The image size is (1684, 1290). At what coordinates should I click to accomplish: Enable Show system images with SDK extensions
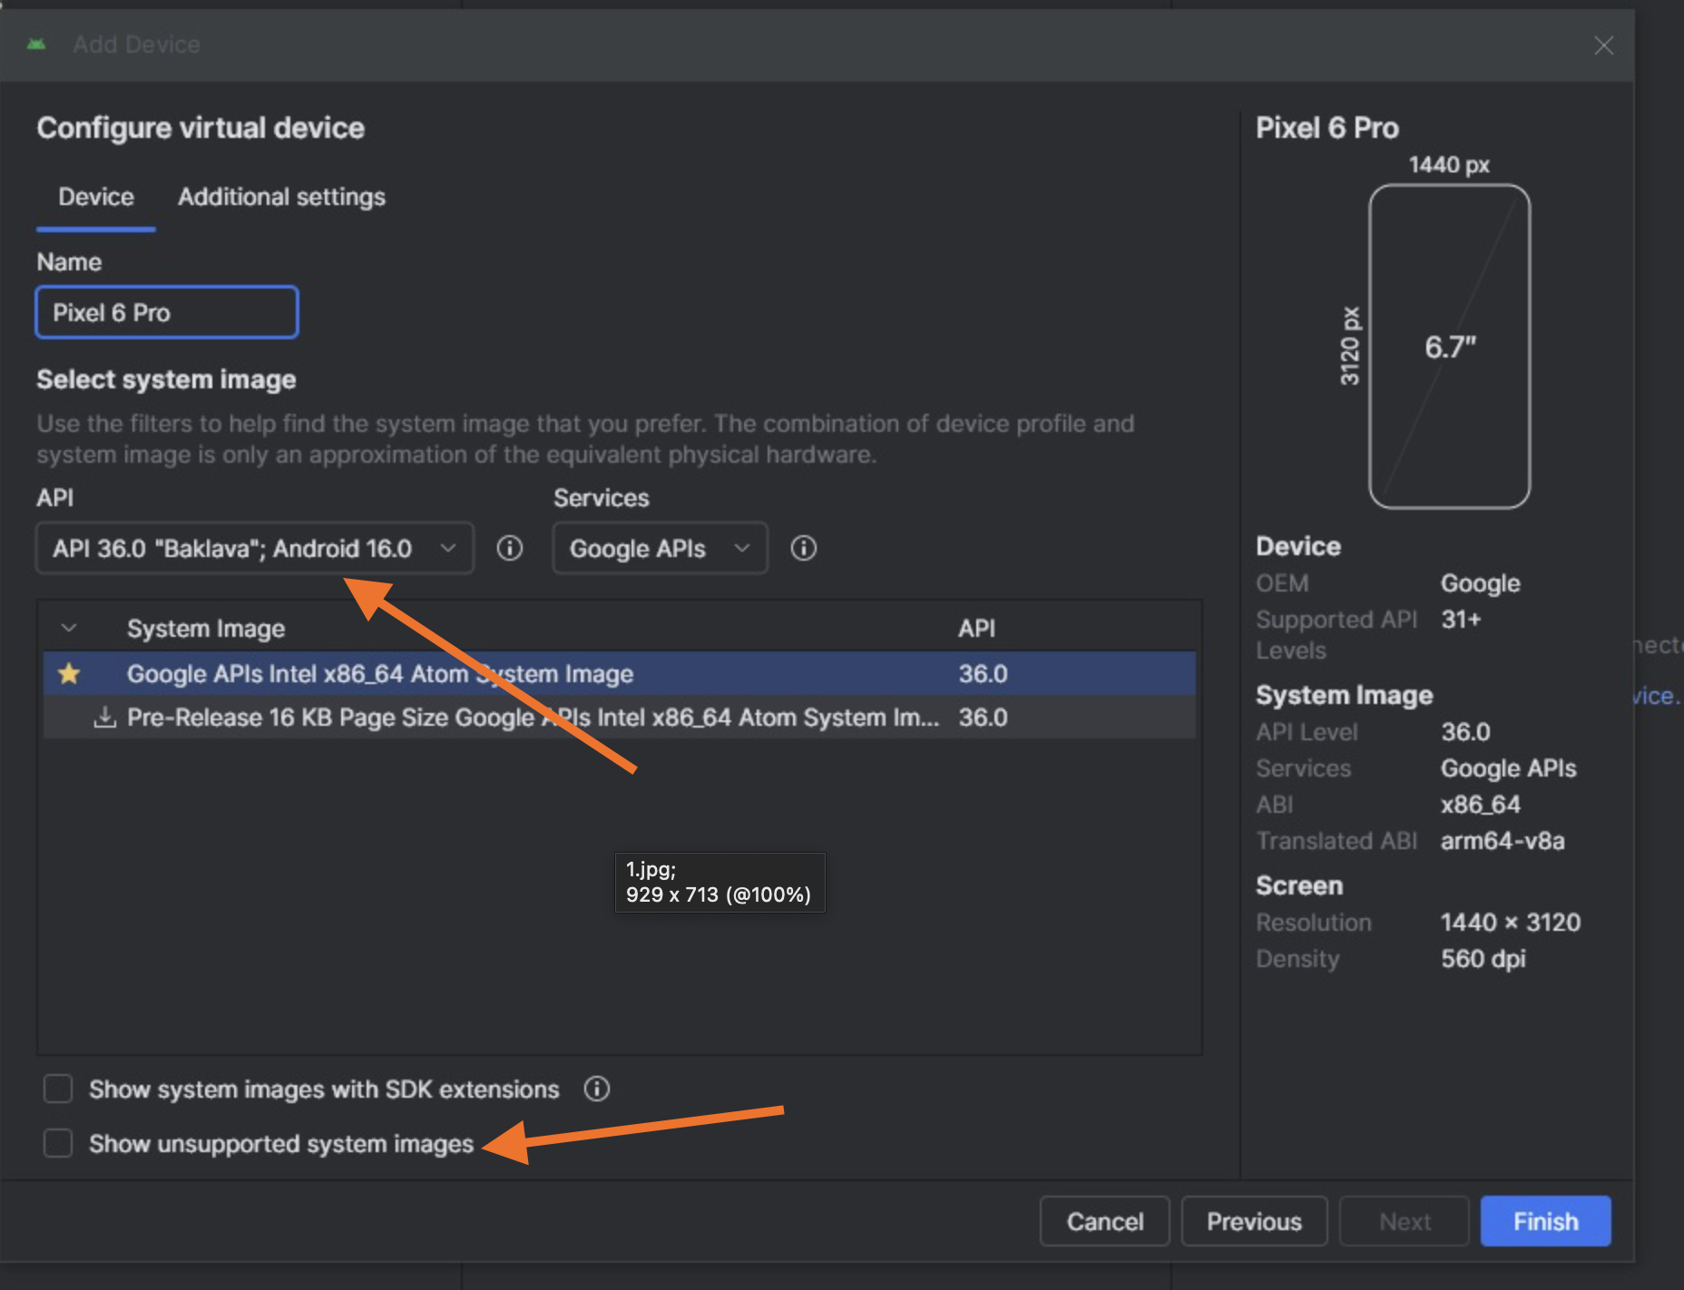click(x=58, y=1089)
